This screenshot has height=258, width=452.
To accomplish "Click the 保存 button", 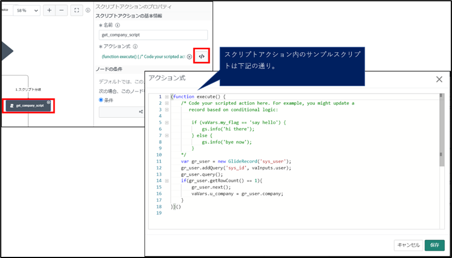I will 435,245.
